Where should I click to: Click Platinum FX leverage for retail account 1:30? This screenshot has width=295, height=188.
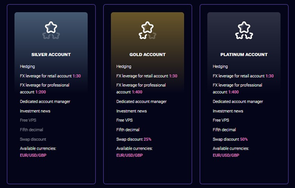(x=243, y=76)
